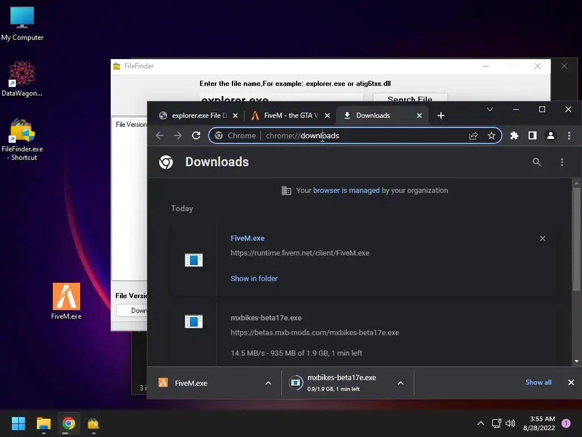Click downloads page scrollbar thumb
This screenshot has width=582, height=437.
[x=576, y=240]
